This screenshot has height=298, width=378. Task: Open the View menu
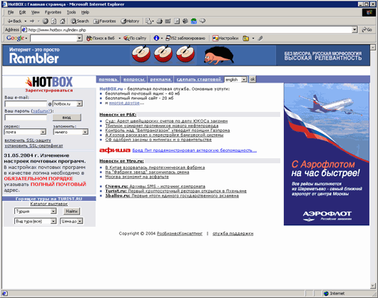coord(35,12)
